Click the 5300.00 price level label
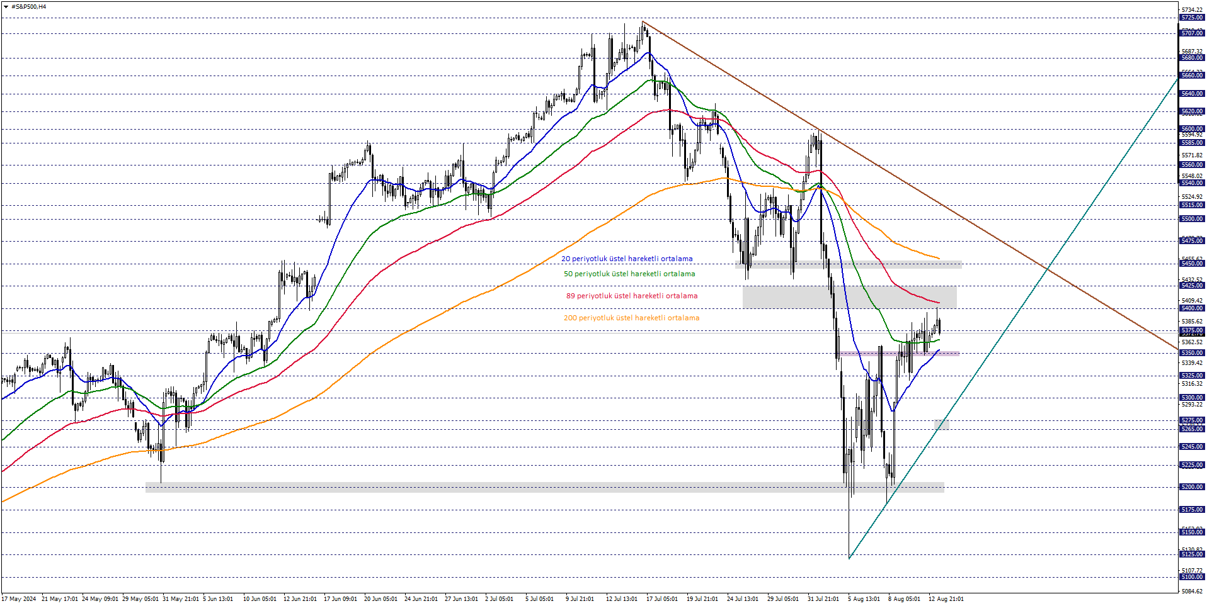 click(1192, 398)
